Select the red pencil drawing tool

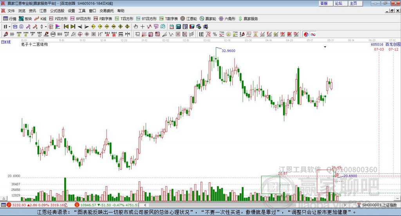coord(5,34)
